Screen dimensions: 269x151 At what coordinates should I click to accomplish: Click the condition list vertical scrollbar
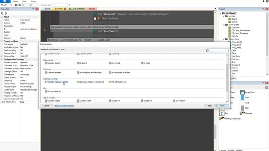coord(227,78)
